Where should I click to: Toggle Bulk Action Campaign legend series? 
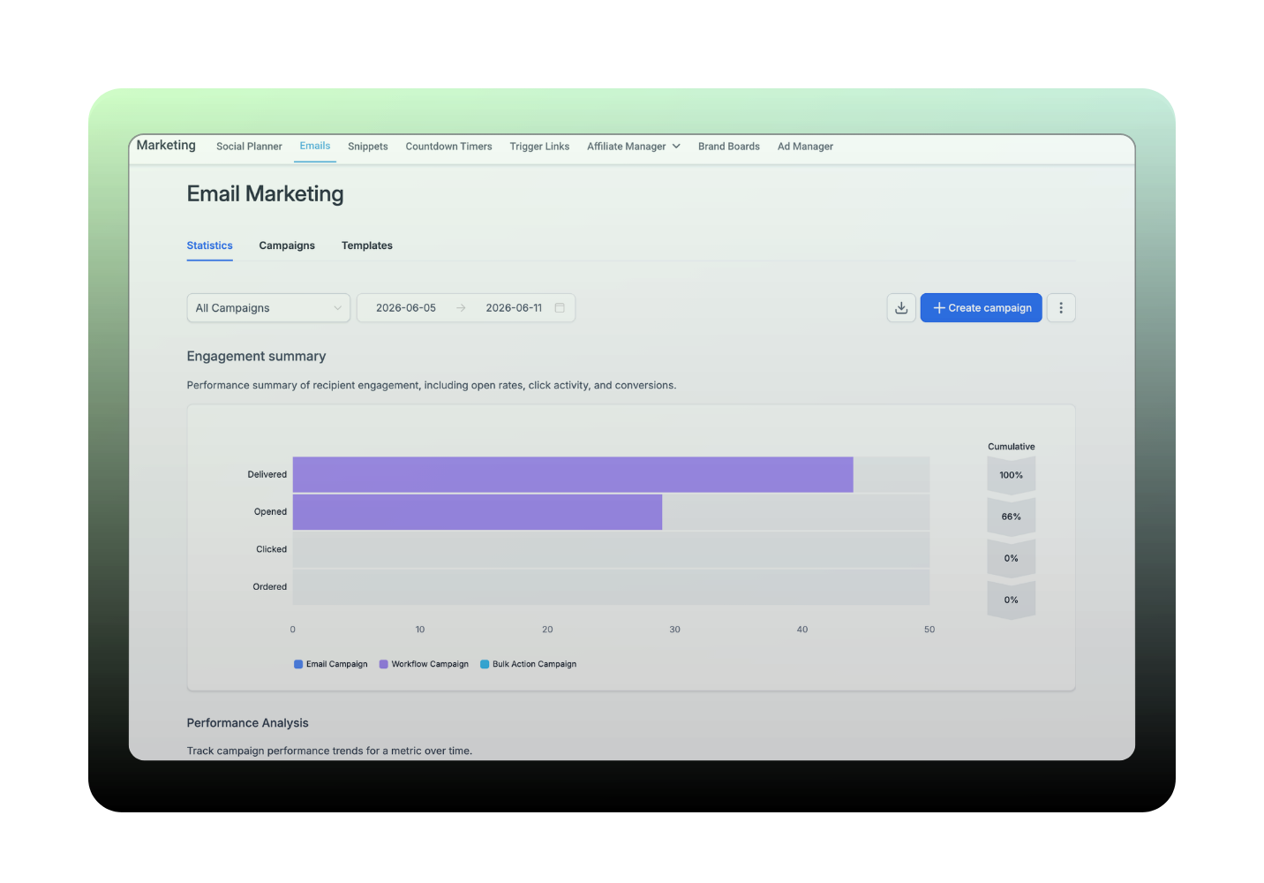(528, 664)
